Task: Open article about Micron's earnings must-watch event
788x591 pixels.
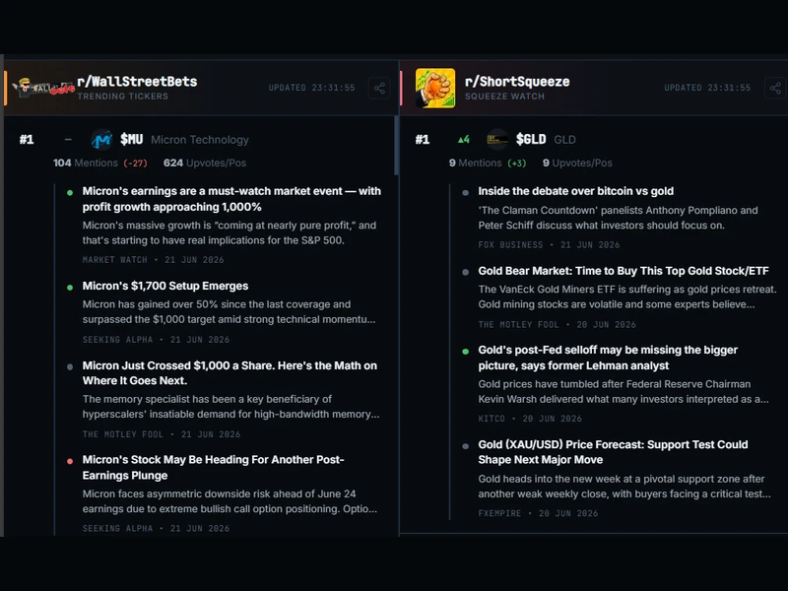Action: [231, 199]
